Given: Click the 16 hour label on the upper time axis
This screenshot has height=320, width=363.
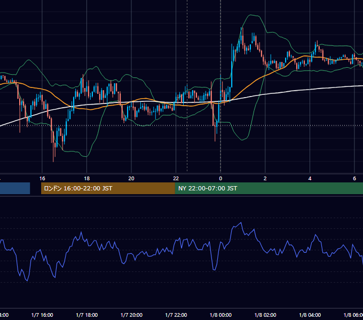Looking at the screenshot, I should [42, 179].
